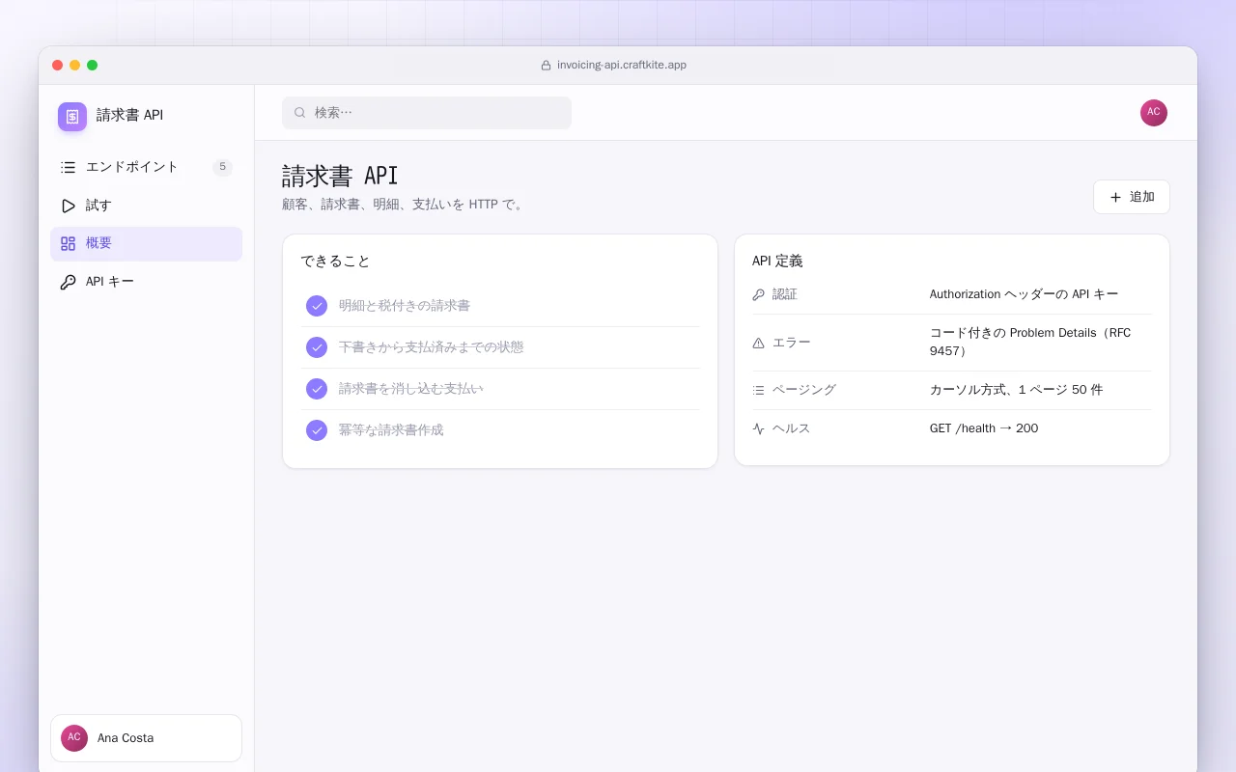The image size is (1236, 772).
Task: Select 概要 in the sidebar
Action: click(146, 244)
